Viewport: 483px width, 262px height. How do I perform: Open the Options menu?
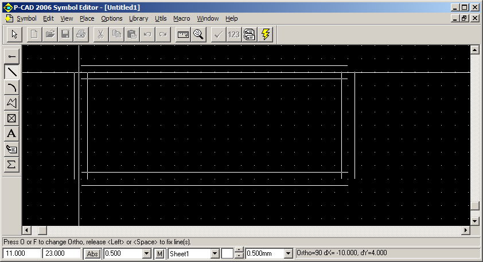coord(112,18)
